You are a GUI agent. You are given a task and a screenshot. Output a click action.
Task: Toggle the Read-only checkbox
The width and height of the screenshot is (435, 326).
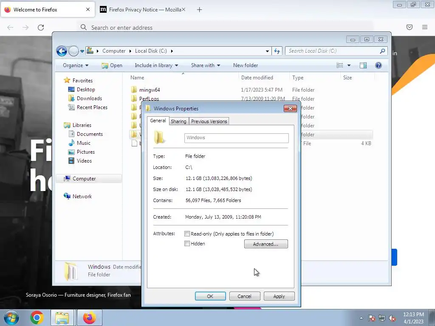pyautogui.click(x=187, y=234)
